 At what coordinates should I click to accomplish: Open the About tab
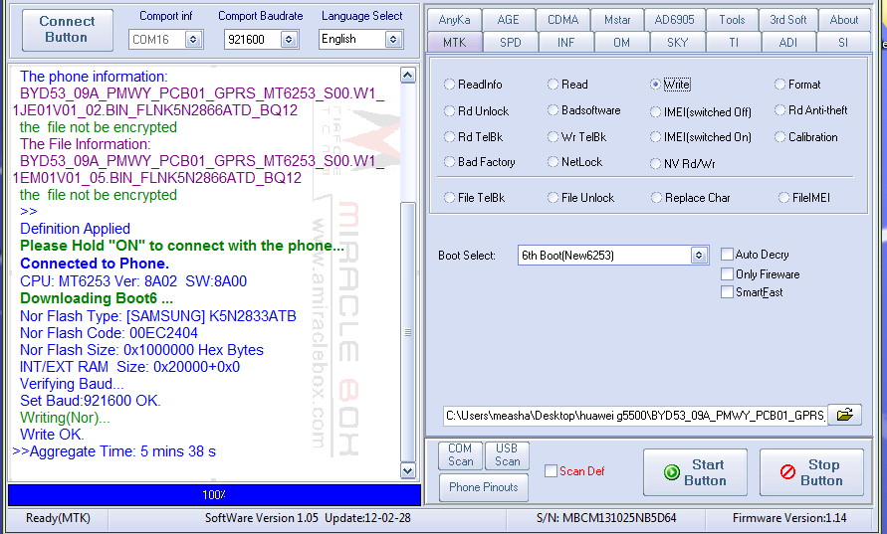tap(844, 20)
